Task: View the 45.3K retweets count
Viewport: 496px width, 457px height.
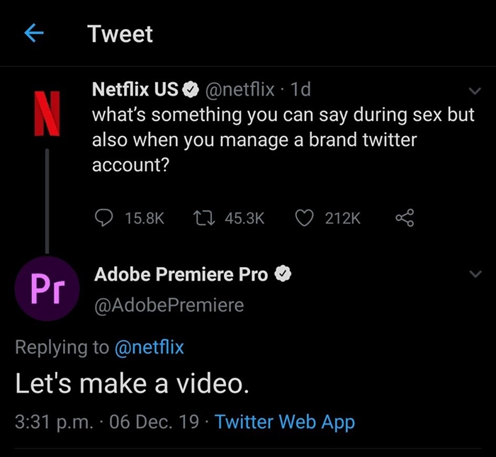Action: coord(244,218)
